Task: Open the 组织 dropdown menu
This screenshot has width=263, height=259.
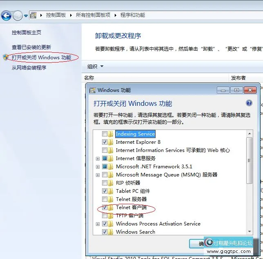Action: click(x=95, y=67)
